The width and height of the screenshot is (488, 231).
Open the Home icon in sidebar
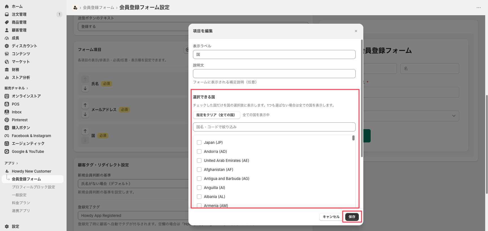[x=7, y=6]
